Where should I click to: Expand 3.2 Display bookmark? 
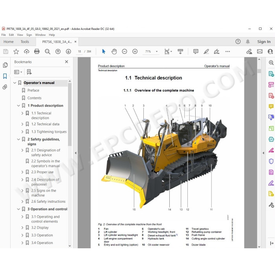[x=22, y=227]
